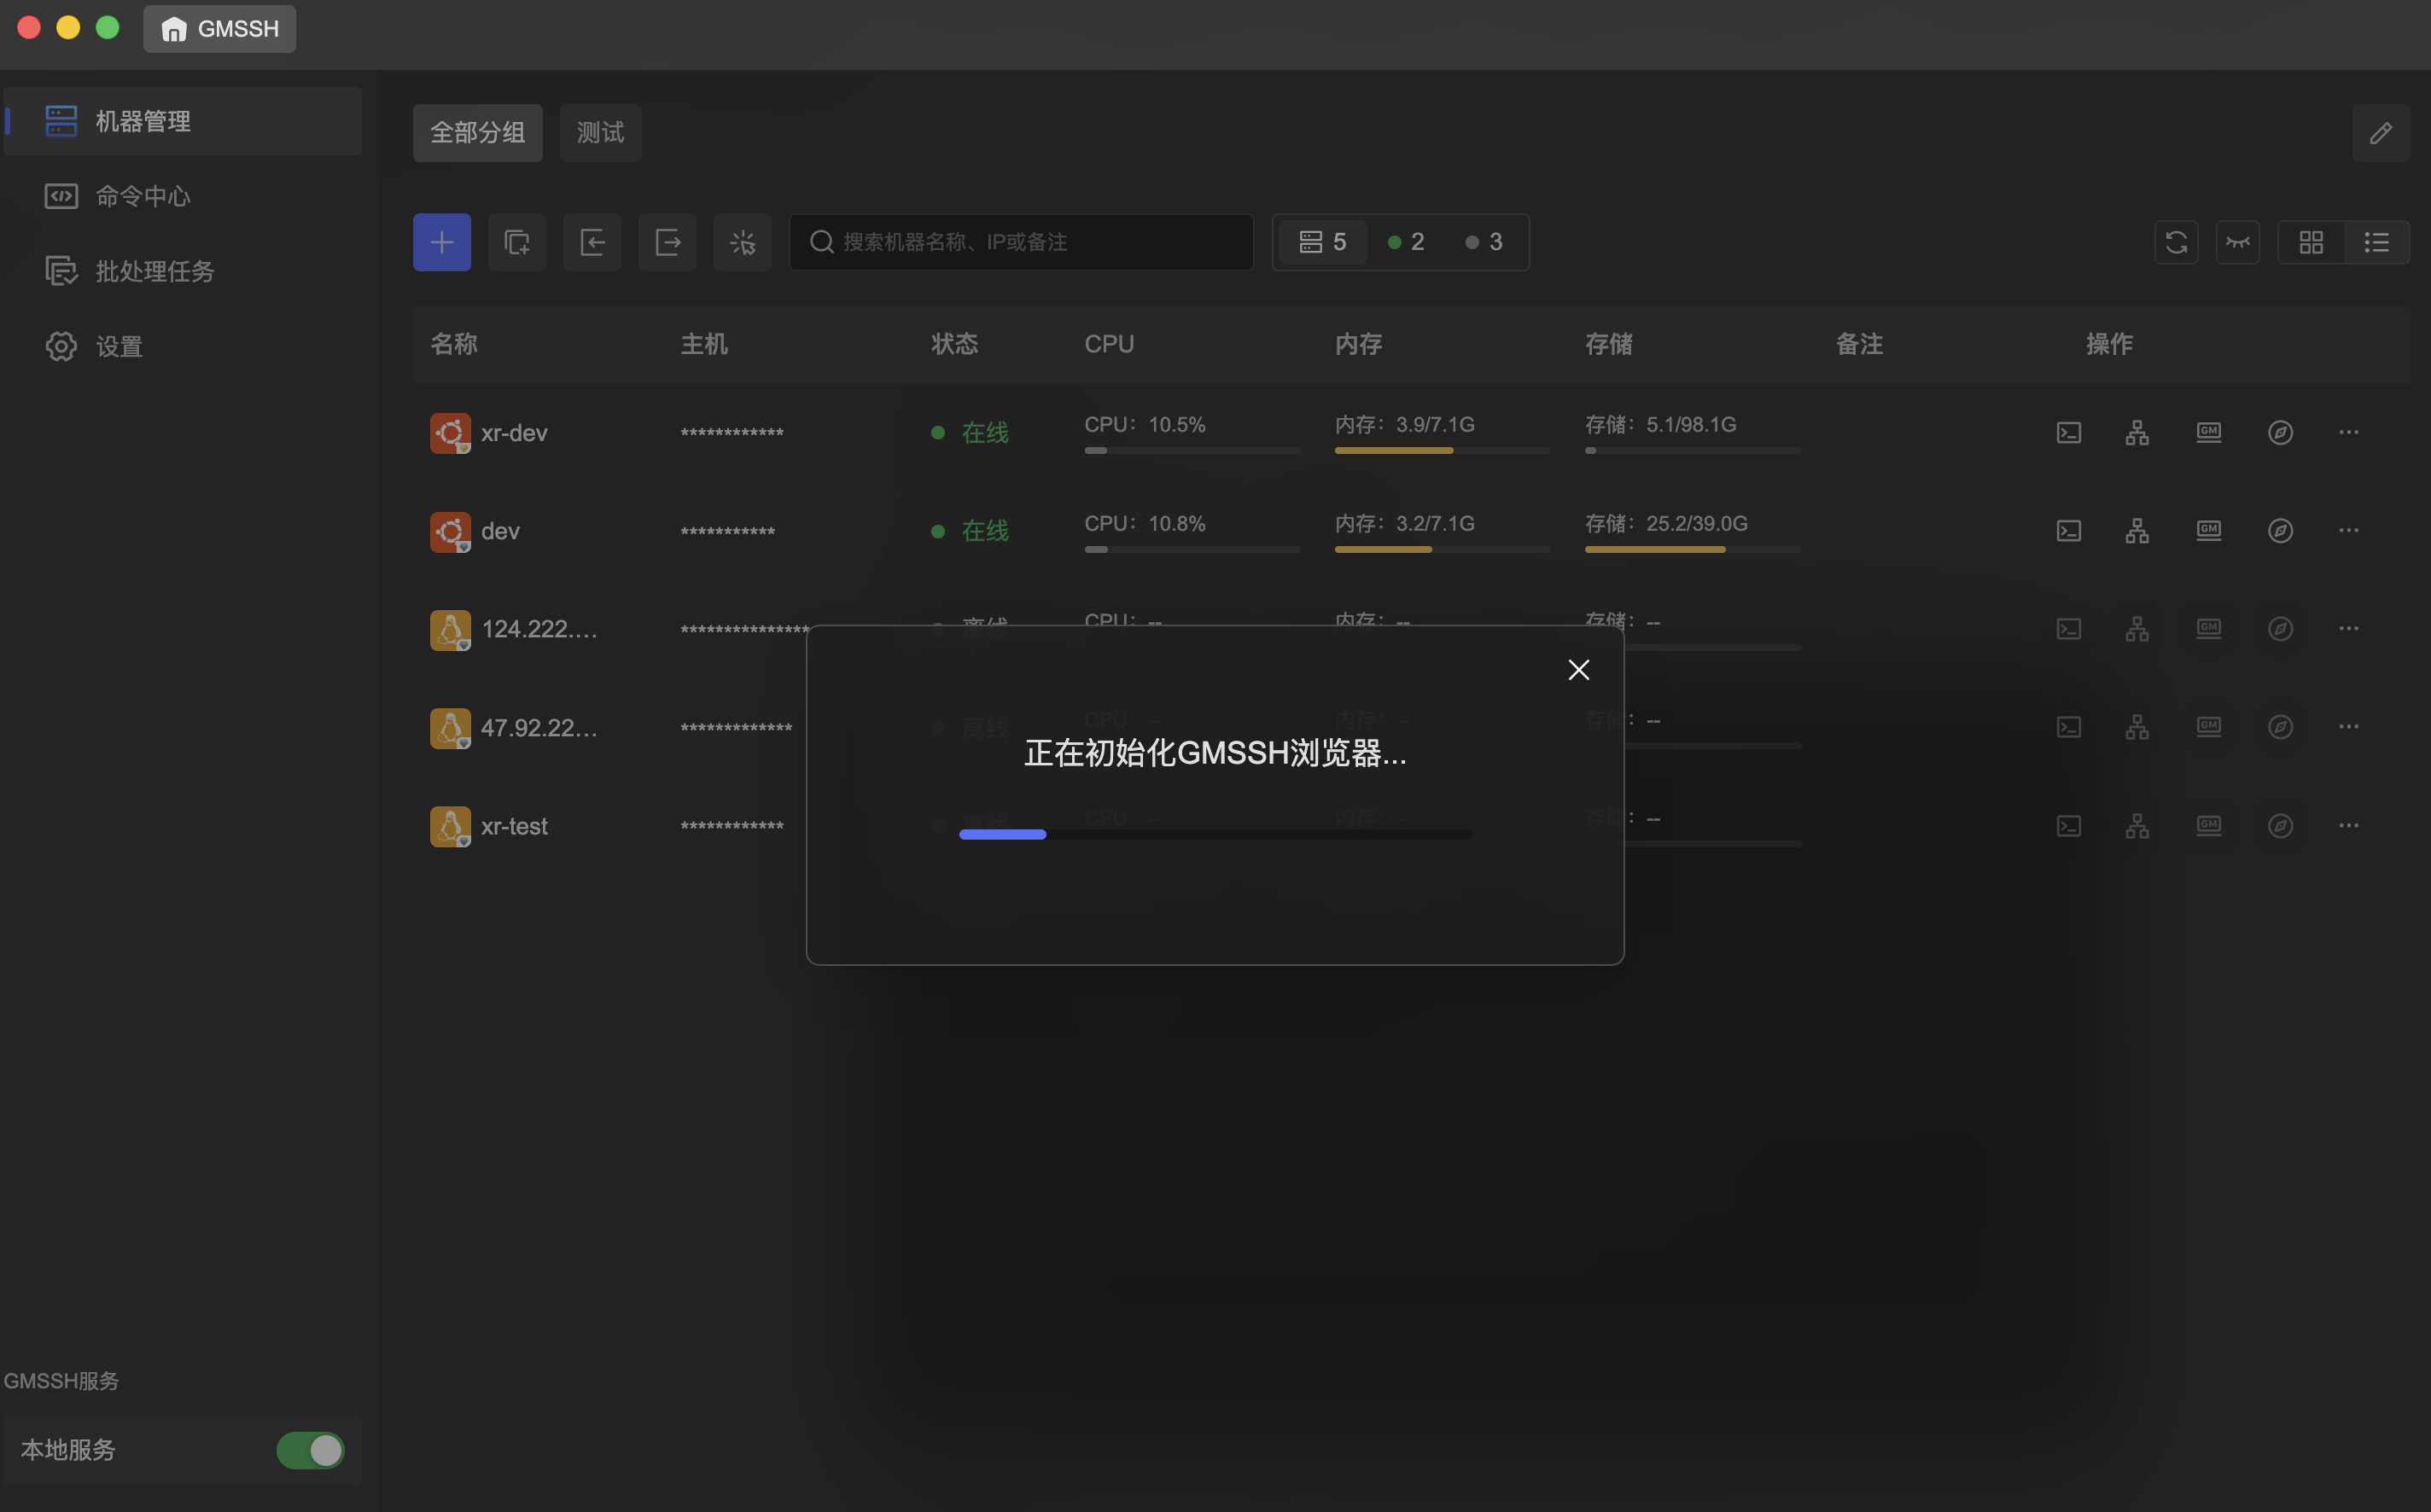Click the 状态 column header
Viewport: 2431px width, 1512px height.
954,344
